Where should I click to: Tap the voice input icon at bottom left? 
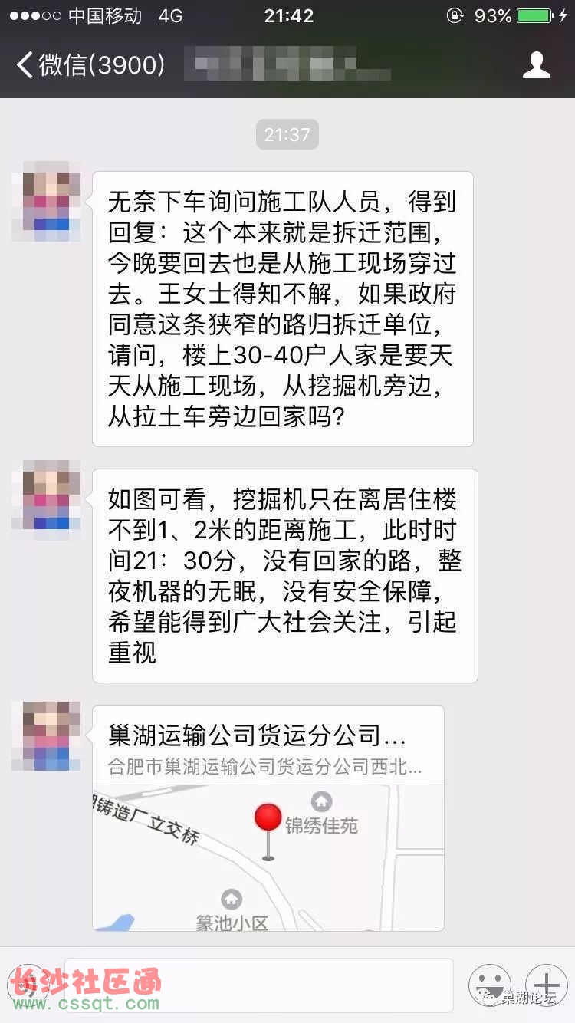[x=29, y=985]
